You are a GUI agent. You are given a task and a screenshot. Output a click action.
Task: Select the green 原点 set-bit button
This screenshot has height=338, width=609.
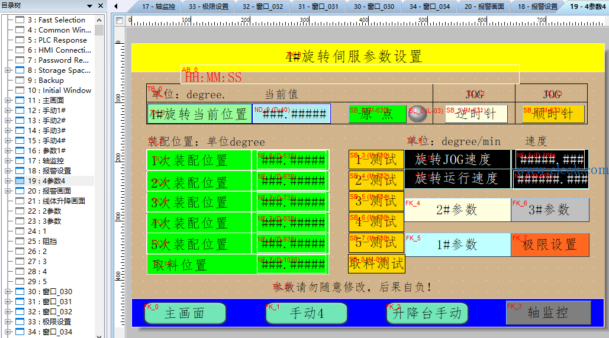click(377, 114)
